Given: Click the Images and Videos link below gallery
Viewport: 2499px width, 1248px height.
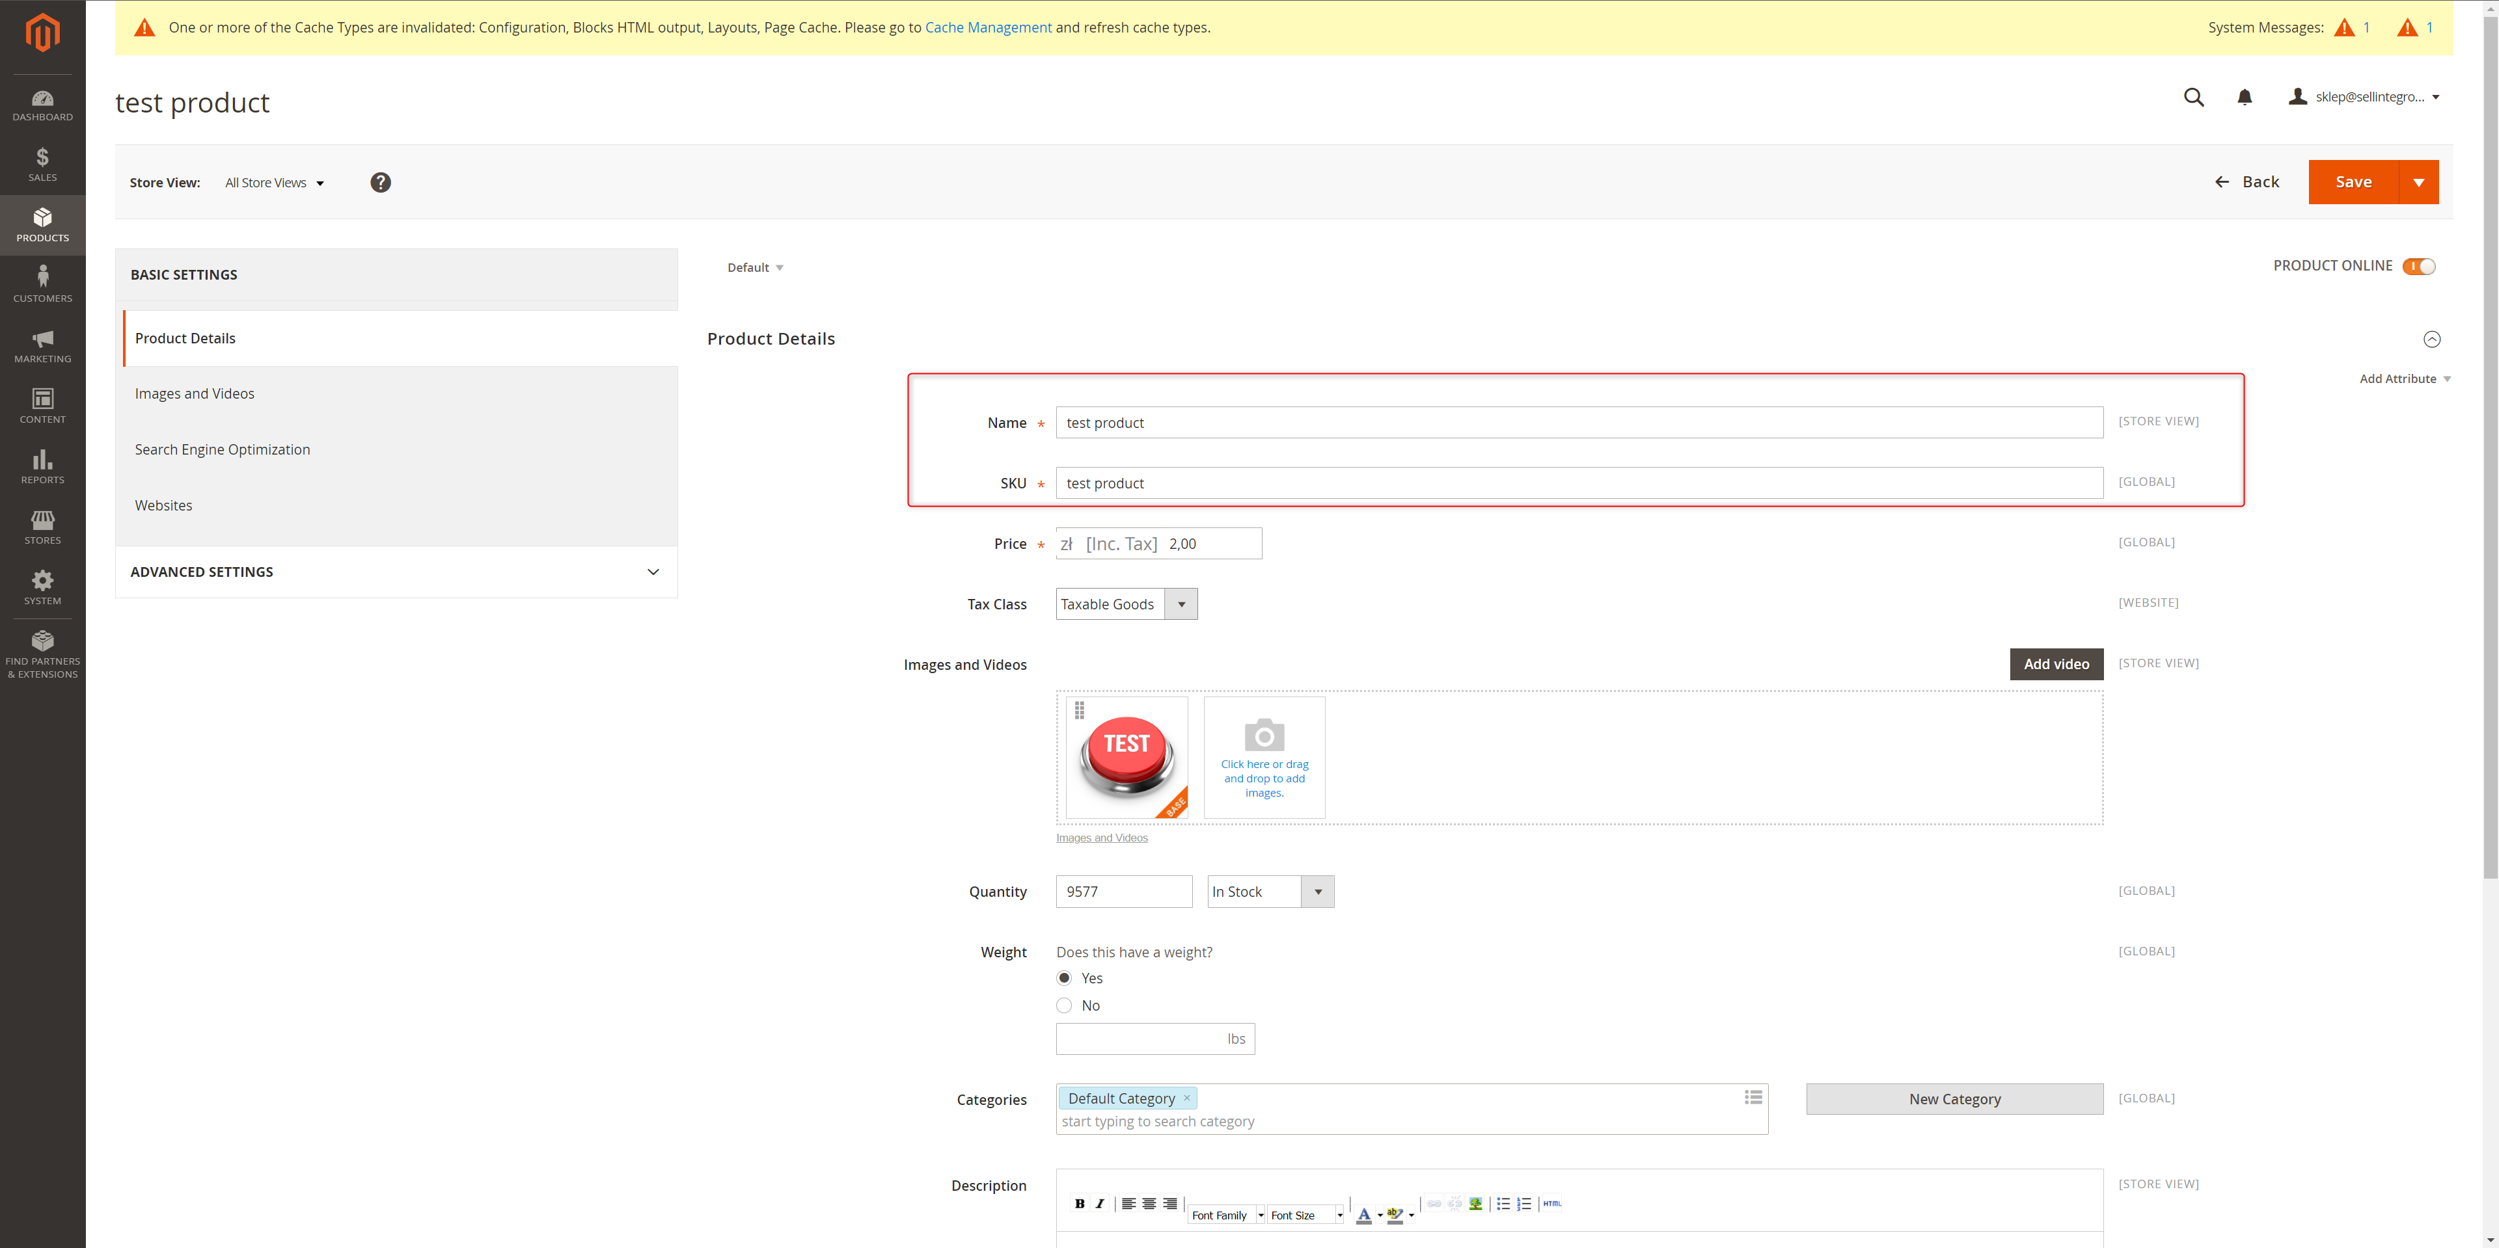Looking at the screenshot, I should click(1101, 838).
